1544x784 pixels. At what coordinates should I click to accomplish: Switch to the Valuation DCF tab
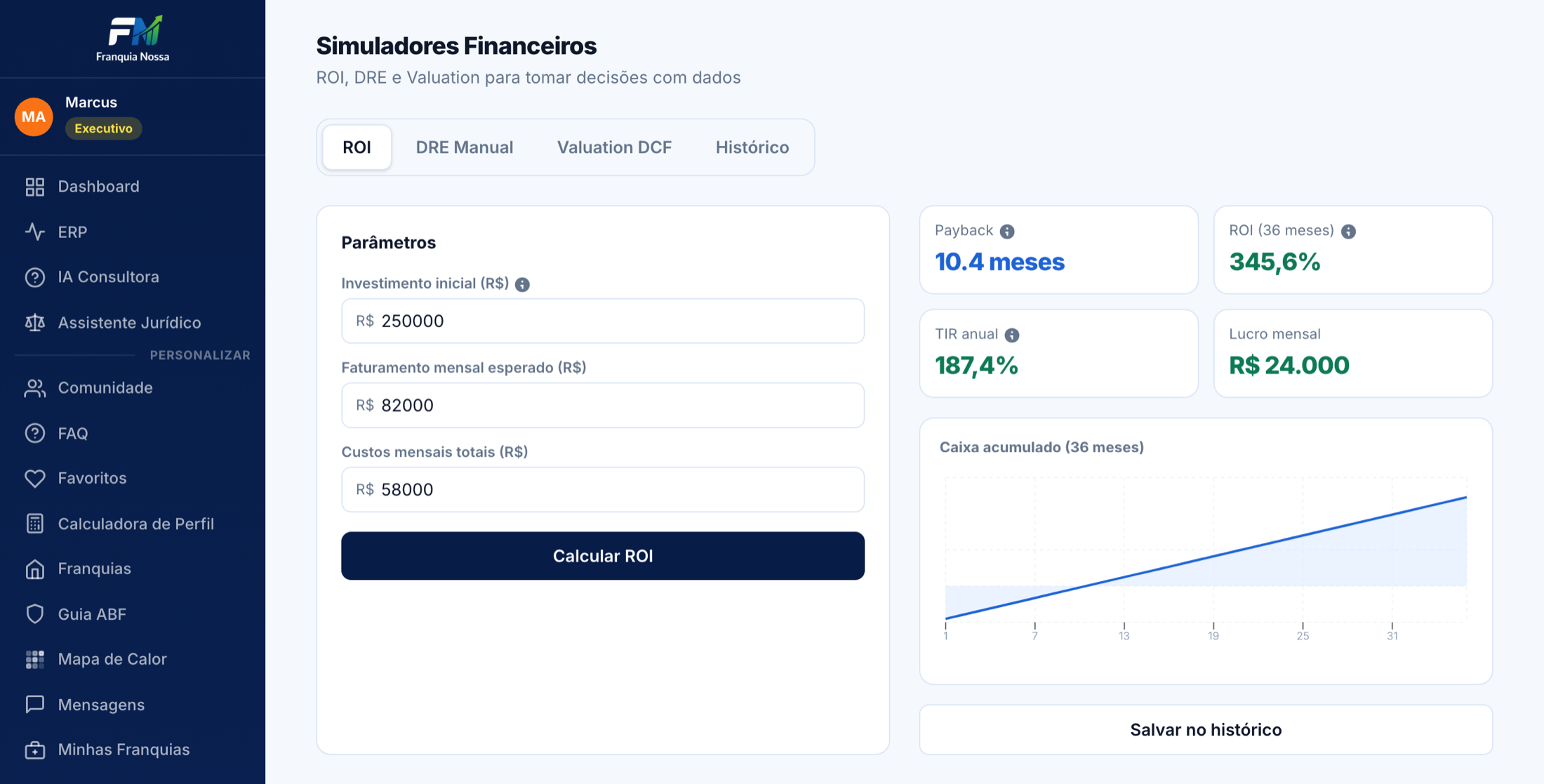coord(614,147)
